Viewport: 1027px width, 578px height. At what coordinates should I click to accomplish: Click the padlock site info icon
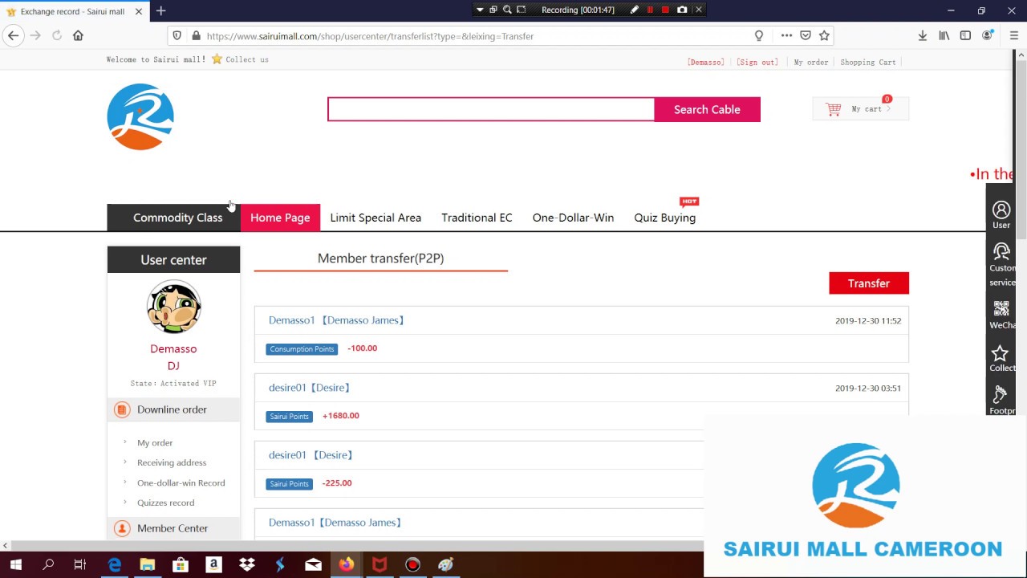point(196,35)
